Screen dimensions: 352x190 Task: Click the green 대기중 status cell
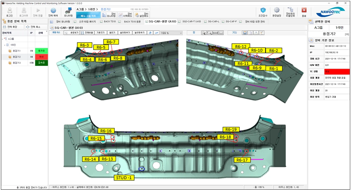41,51
